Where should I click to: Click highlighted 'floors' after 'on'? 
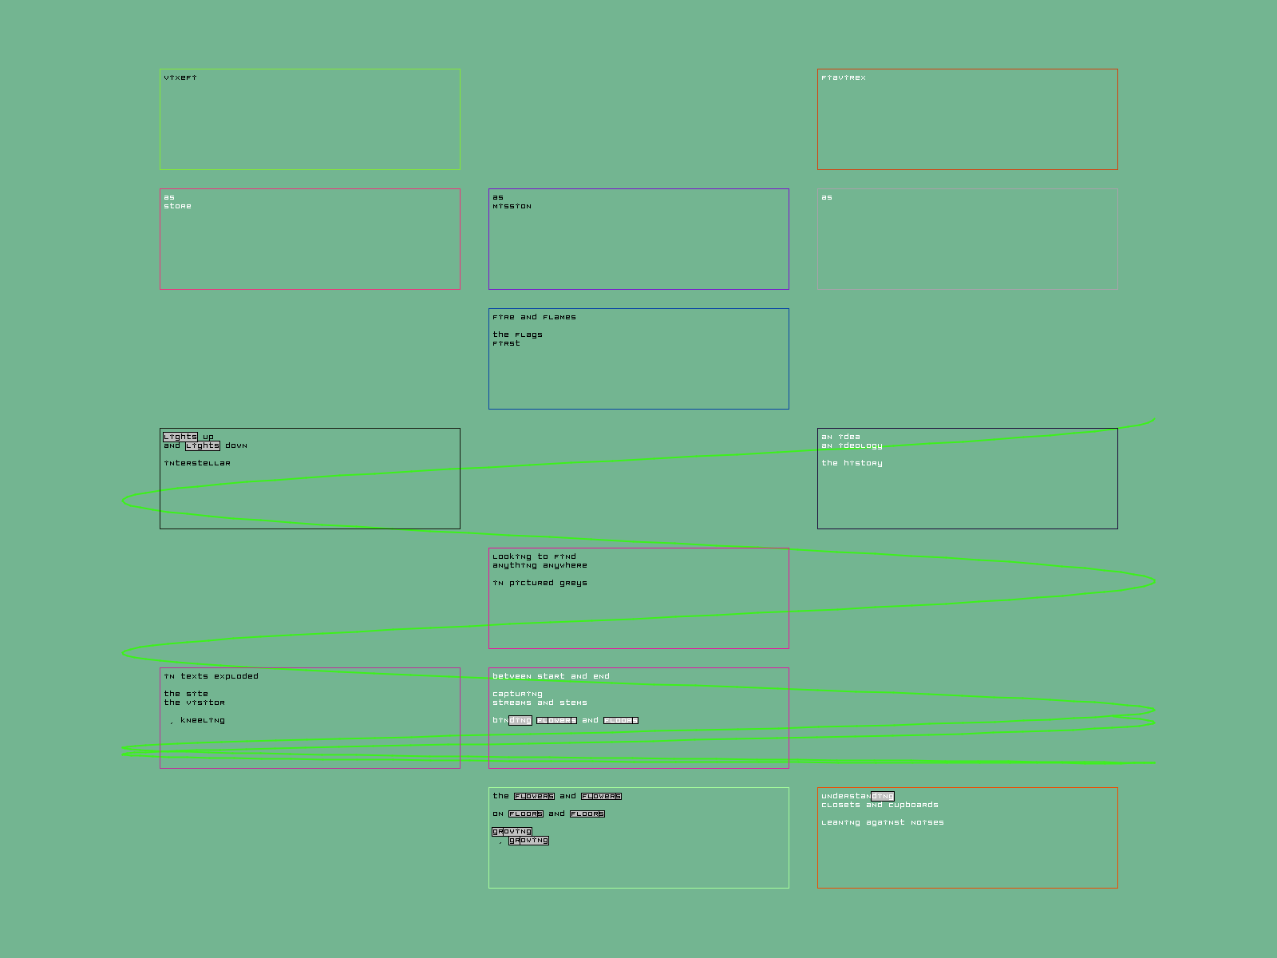pyautogui.click(x=526, y=814)
